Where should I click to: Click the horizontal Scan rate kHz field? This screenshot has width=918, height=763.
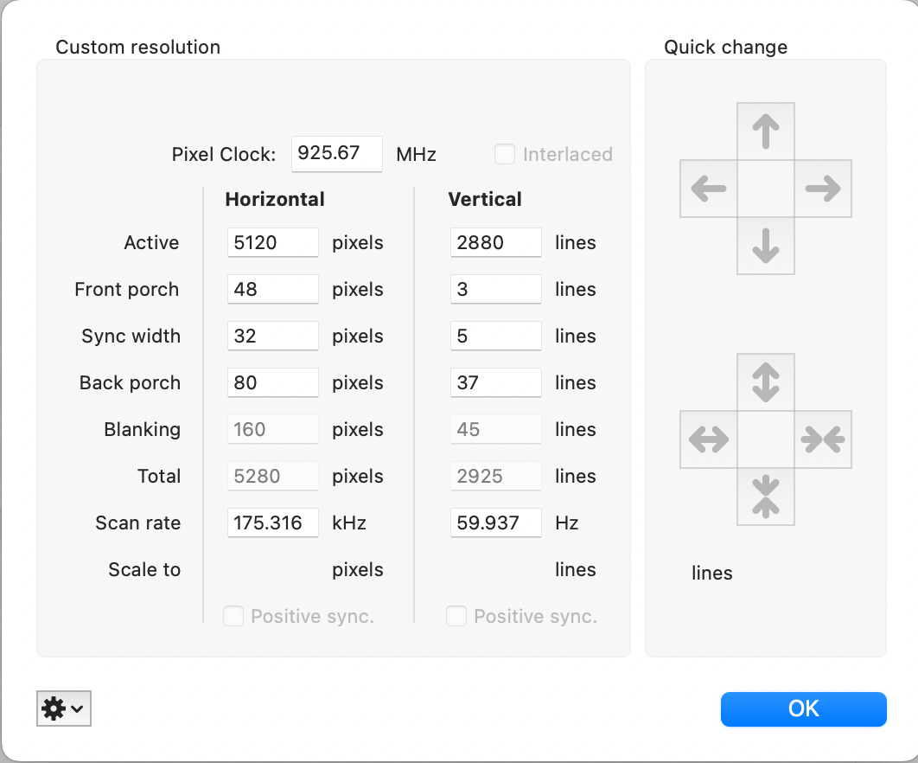click(272, 523)
